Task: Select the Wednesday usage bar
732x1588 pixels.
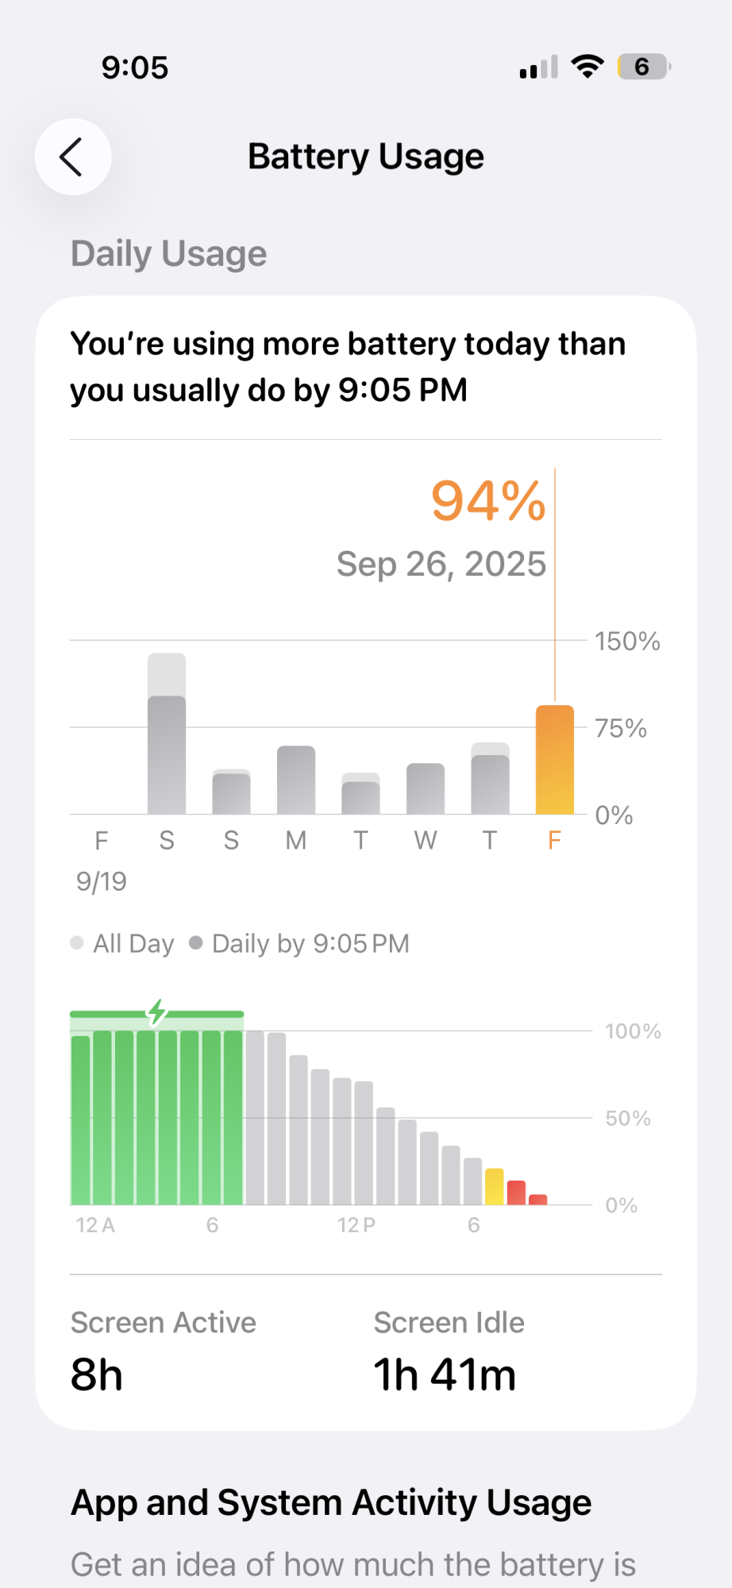Action: (x=426, y=788)
